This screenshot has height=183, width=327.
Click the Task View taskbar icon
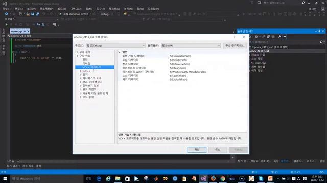point(88,178)
